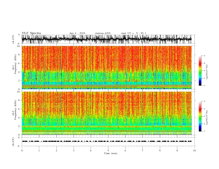Select the date text "Apr.4 , 2019"
Viewport: 219px width, 169px height.
tap(77, 33)
